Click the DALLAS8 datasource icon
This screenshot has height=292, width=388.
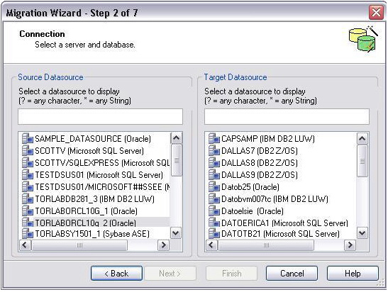214,162
